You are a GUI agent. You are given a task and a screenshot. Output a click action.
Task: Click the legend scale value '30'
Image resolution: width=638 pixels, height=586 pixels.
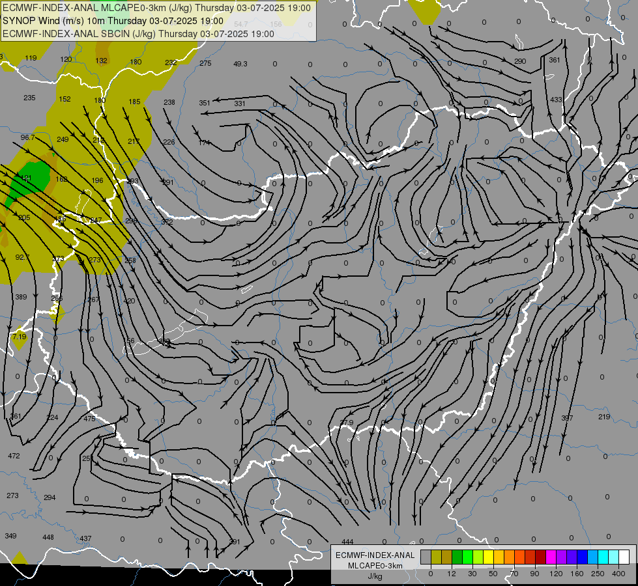point(472,574)
